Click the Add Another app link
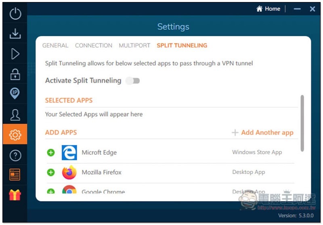 click(263, 133)
